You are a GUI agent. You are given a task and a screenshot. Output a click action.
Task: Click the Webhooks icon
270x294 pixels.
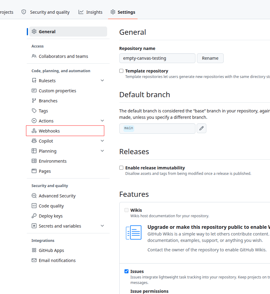pyautogui.click(x=34, y=131)
